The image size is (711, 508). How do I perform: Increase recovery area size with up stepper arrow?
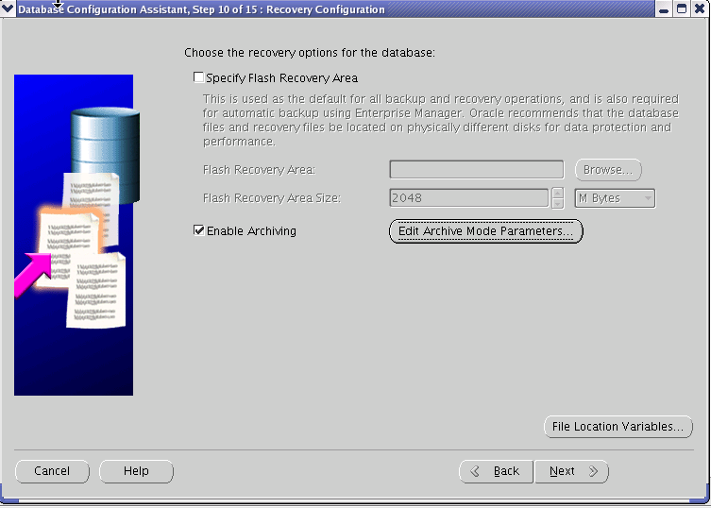(558, 194)
